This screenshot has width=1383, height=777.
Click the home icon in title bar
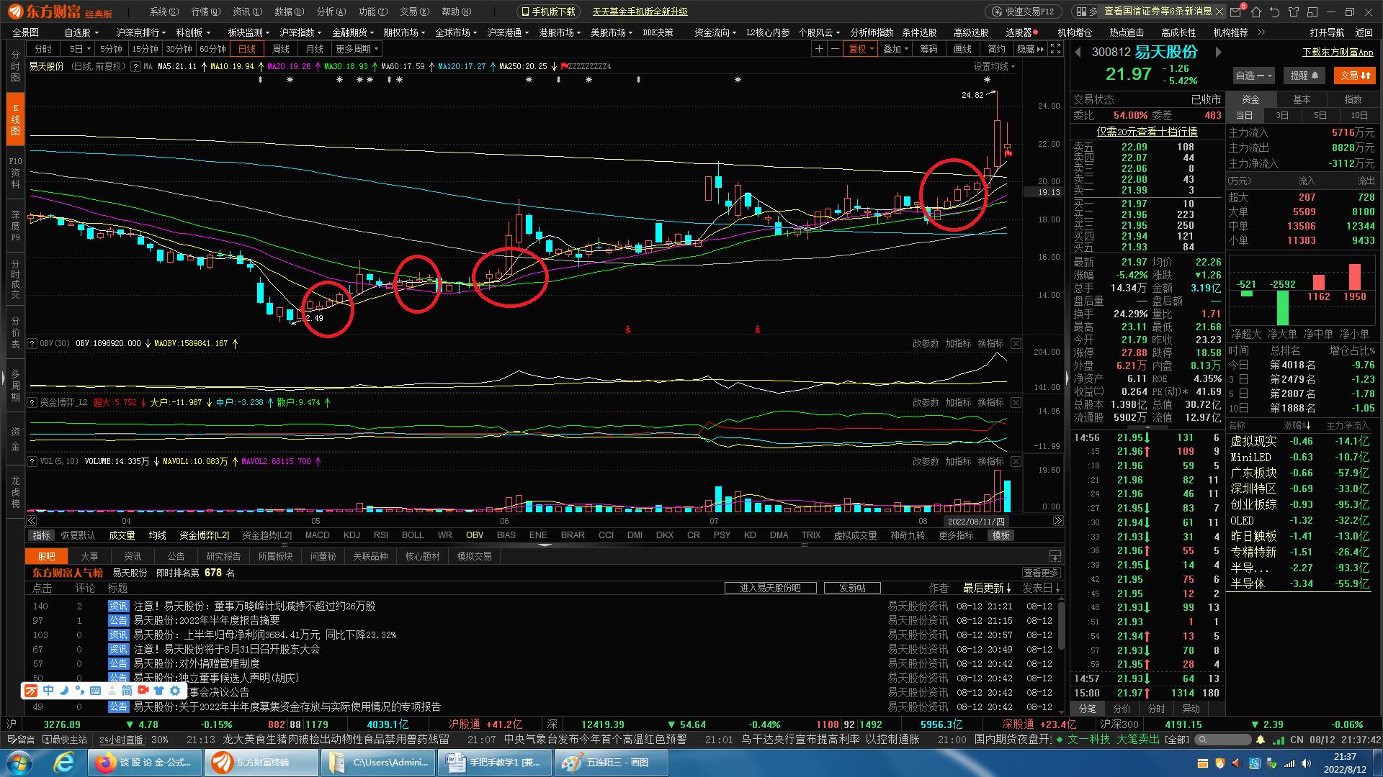[x=1256, y=12]
